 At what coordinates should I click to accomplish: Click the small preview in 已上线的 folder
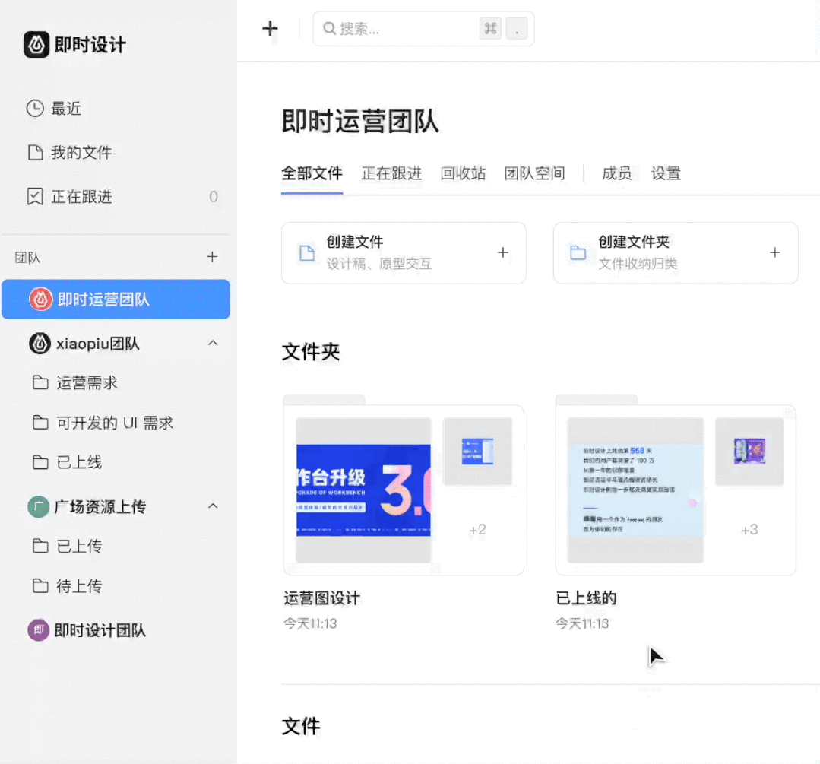point(749,451)
